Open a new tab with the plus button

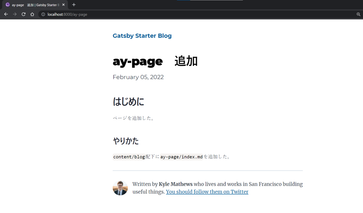pos(74,5)
